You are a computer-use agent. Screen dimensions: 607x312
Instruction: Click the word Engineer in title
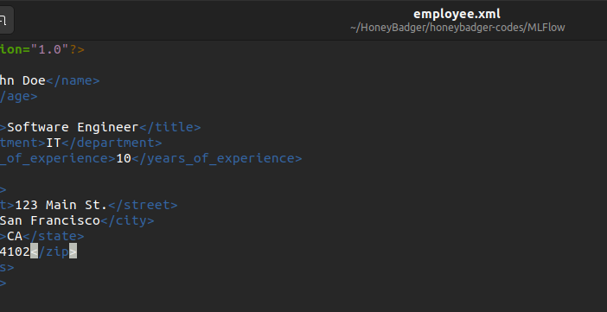point(107,127)
